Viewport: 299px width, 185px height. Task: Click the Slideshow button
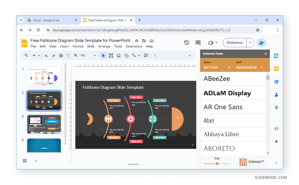pos(234,43)
